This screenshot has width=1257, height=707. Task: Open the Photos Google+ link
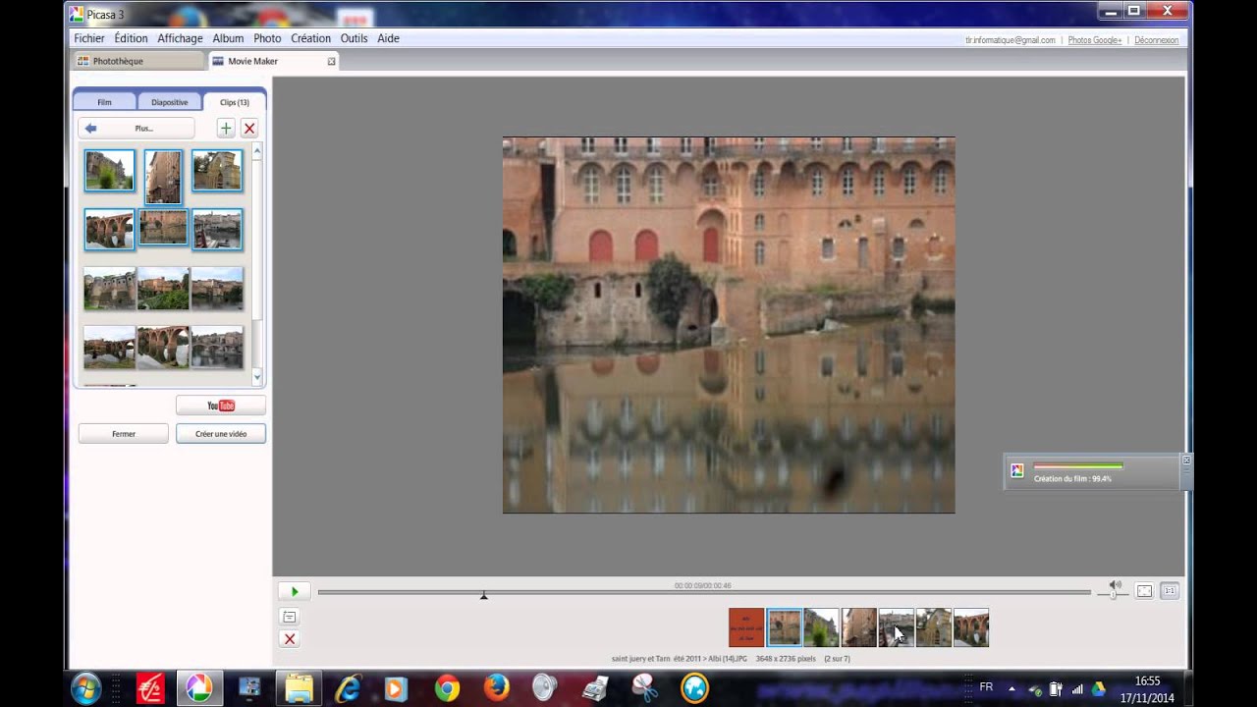[x=1094, y=40]
